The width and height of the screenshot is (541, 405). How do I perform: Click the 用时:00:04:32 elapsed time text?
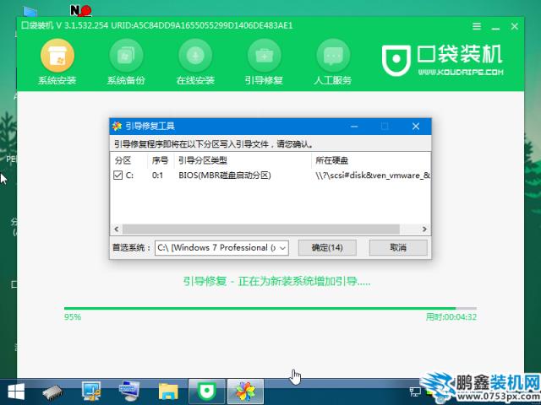click(x=451, y=317)
